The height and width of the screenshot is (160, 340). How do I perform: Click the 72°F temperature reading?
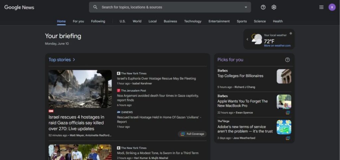(x=269, y=41)
